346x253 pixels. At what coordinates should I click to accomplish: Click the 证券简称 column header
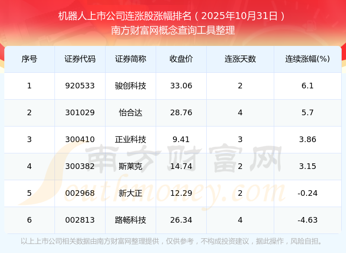[131, 59]
